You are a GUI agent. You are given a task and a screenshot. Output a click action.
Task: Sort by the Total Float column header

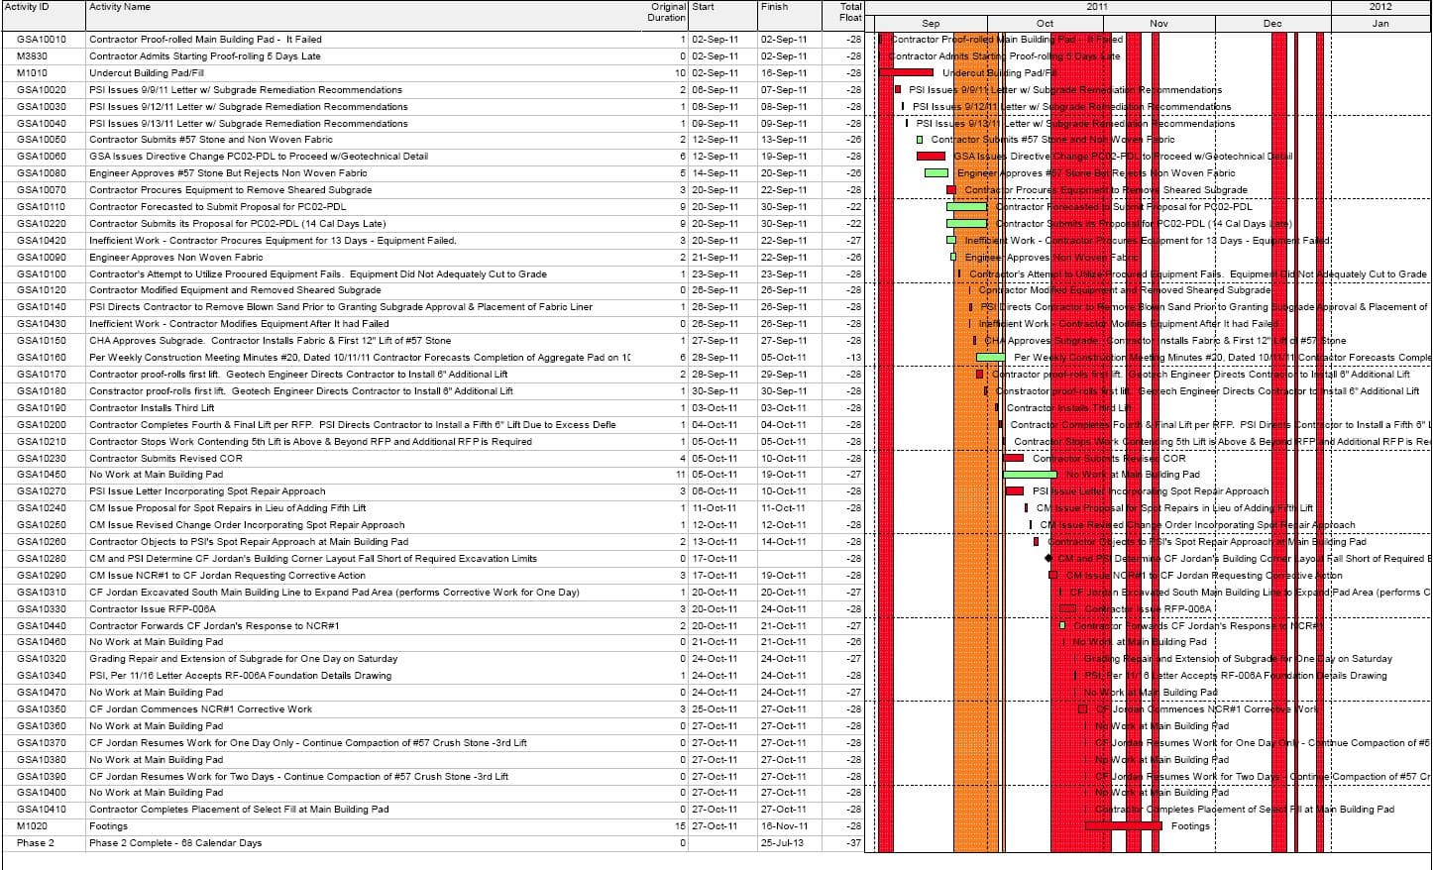849,12
